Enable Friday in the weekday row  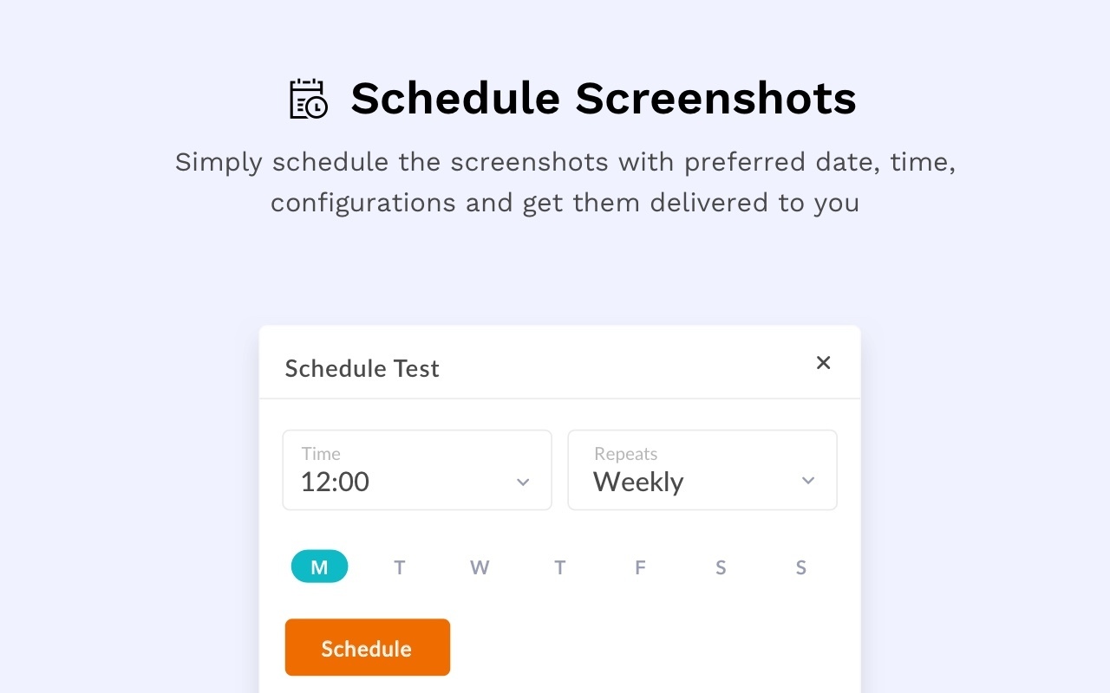pyautogui.click(x=640, y=567)
